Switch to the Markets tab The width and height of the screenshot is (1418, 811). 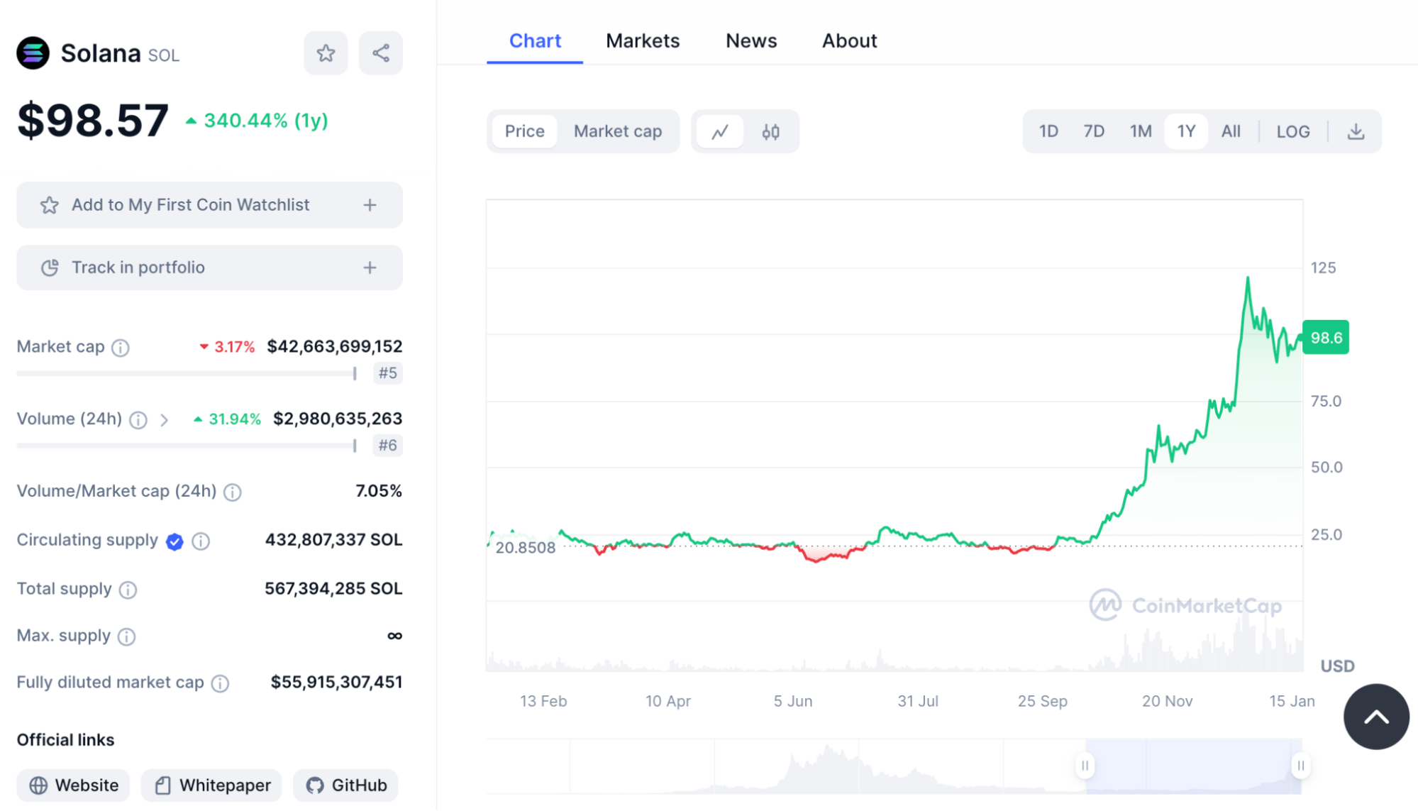click(x=643, y=41)
